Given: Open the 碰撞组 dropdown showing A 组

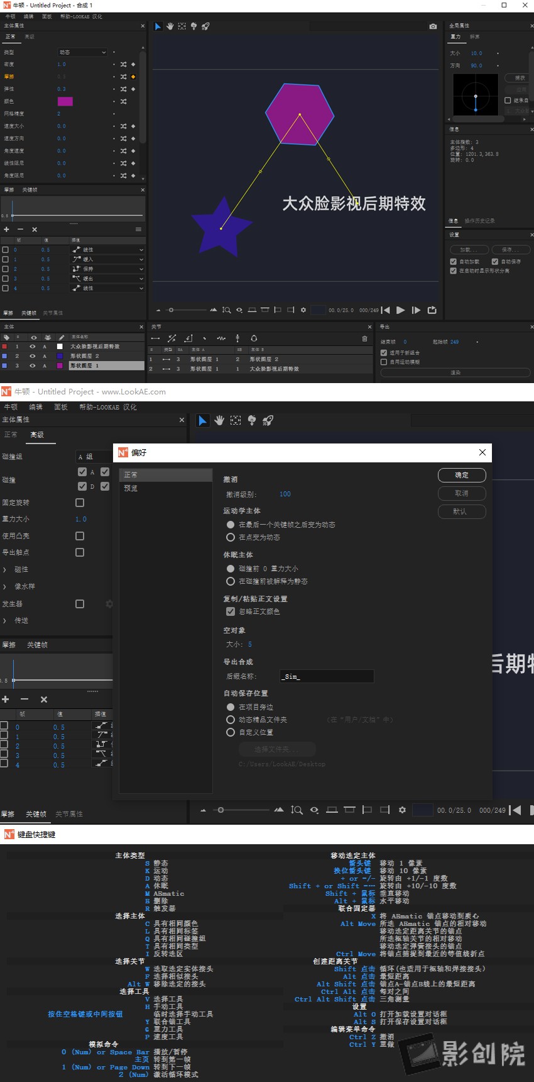Looking at the screenshot, I should (x=94, y=457).
